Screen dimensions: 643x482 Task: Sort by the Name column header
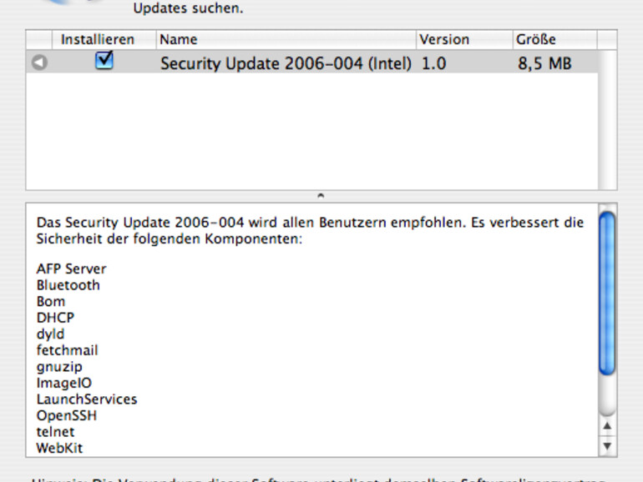(x=286, y=40)
